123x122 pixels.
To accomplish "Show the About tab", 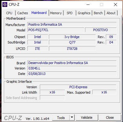I will coord(111,13).
